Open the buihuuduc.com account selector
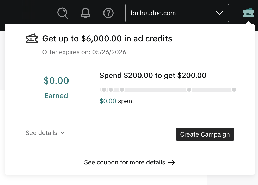Image resolution: width=258 pixels, height=185 pixels. (177, 13)
